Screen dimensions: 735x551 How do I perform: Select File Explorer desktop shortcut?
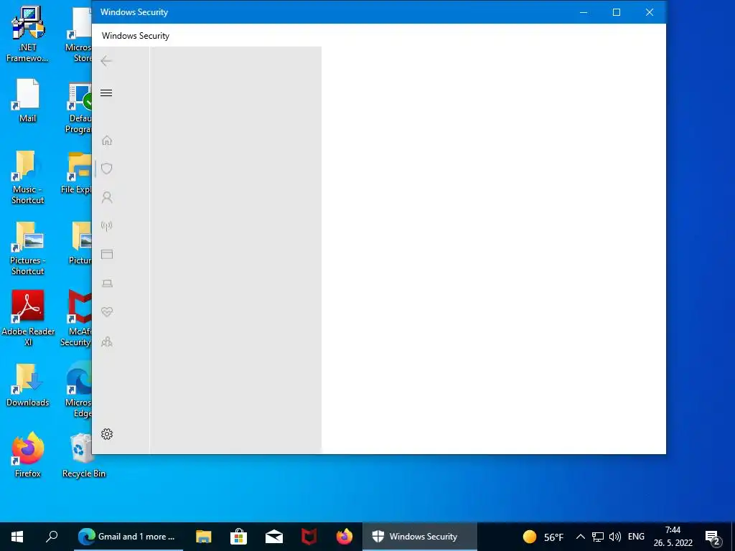point(76,174)
